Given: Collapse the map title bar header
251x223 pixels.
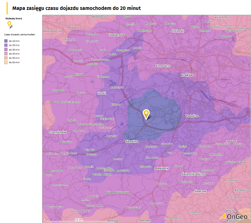Looking at the screenshot, I should pos(76,8).
